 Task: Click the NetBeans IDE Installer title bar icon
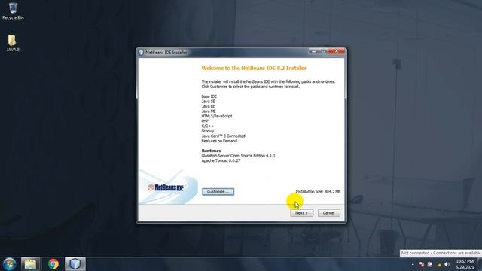point(141,53)
